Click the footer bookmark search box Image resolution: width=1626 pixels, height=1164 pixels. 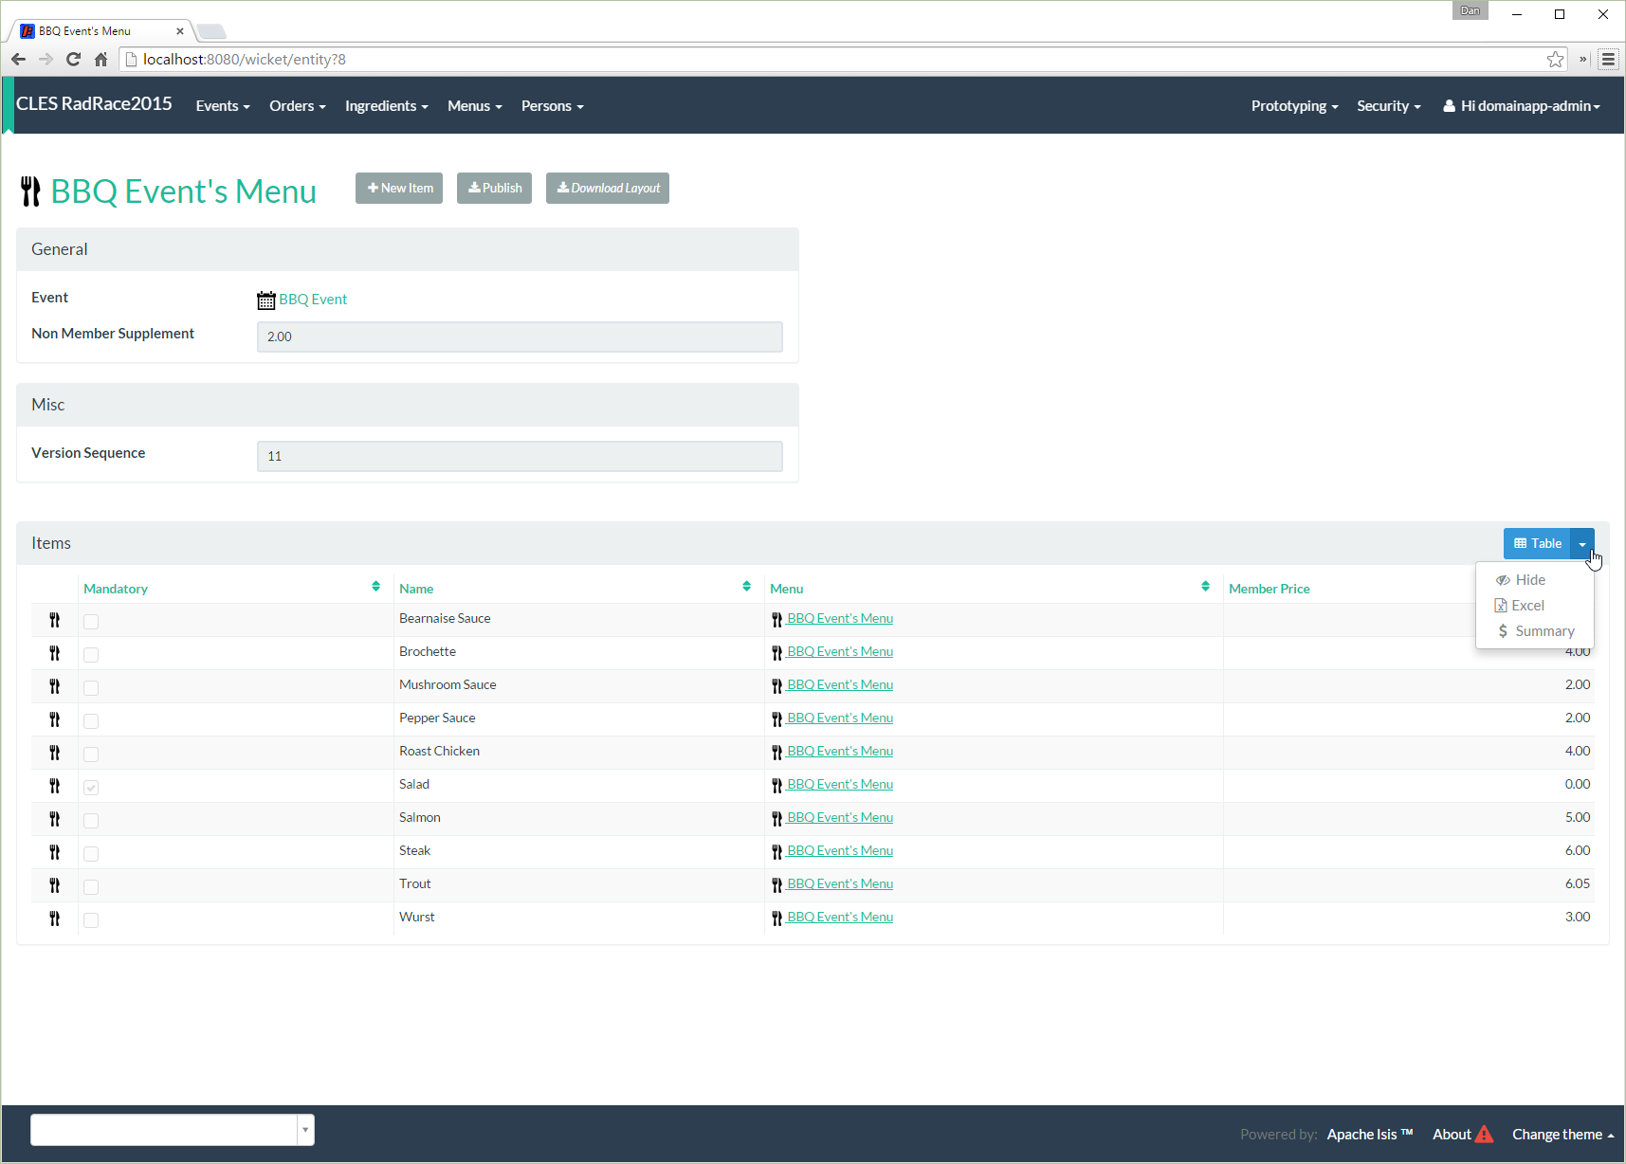click(172, 1130)
